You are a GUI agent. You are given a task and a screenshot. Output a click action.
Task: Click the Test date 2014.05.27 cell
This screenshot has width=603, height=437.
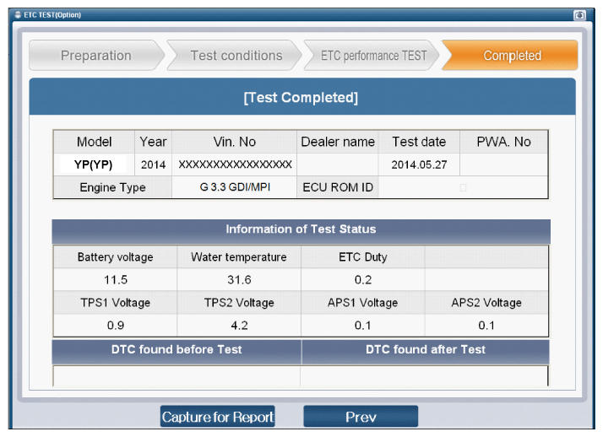pos(419,165)
